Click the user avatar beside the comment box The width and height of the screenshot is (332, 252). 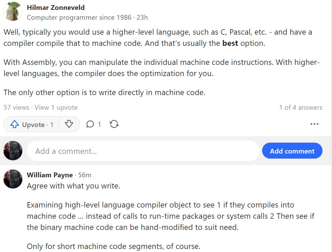[13, 150]
